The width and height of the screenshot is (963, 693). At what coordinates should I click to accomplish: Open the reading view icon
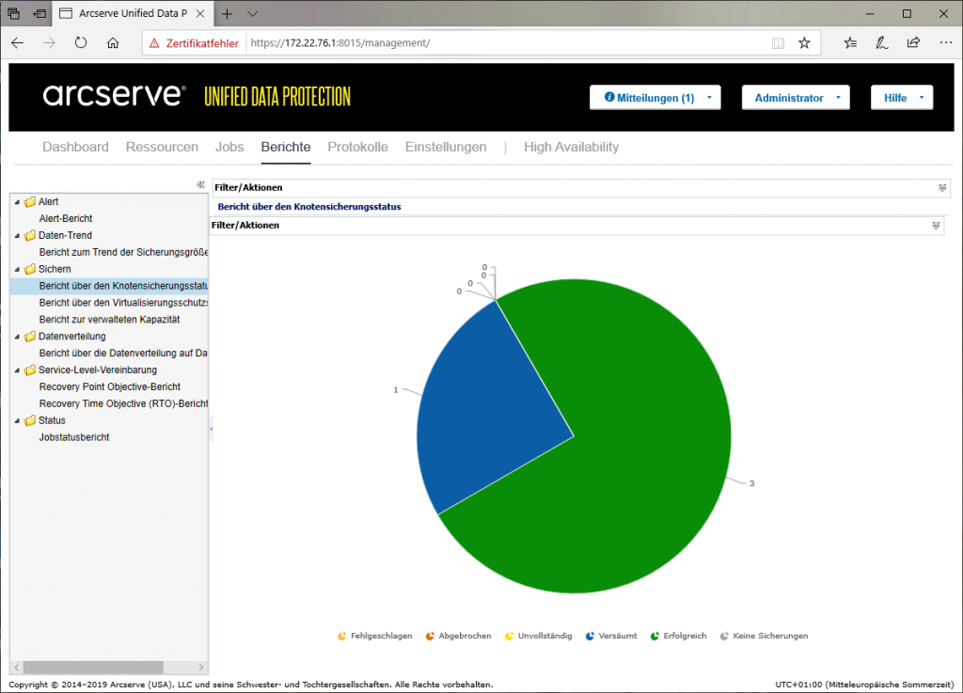pos(778,42)
